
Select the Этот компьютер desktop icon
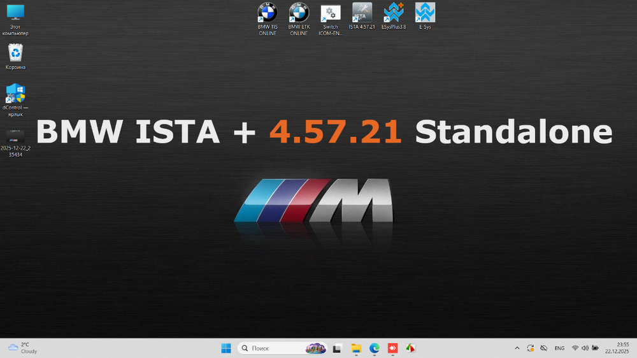click(x=15, y=13)
